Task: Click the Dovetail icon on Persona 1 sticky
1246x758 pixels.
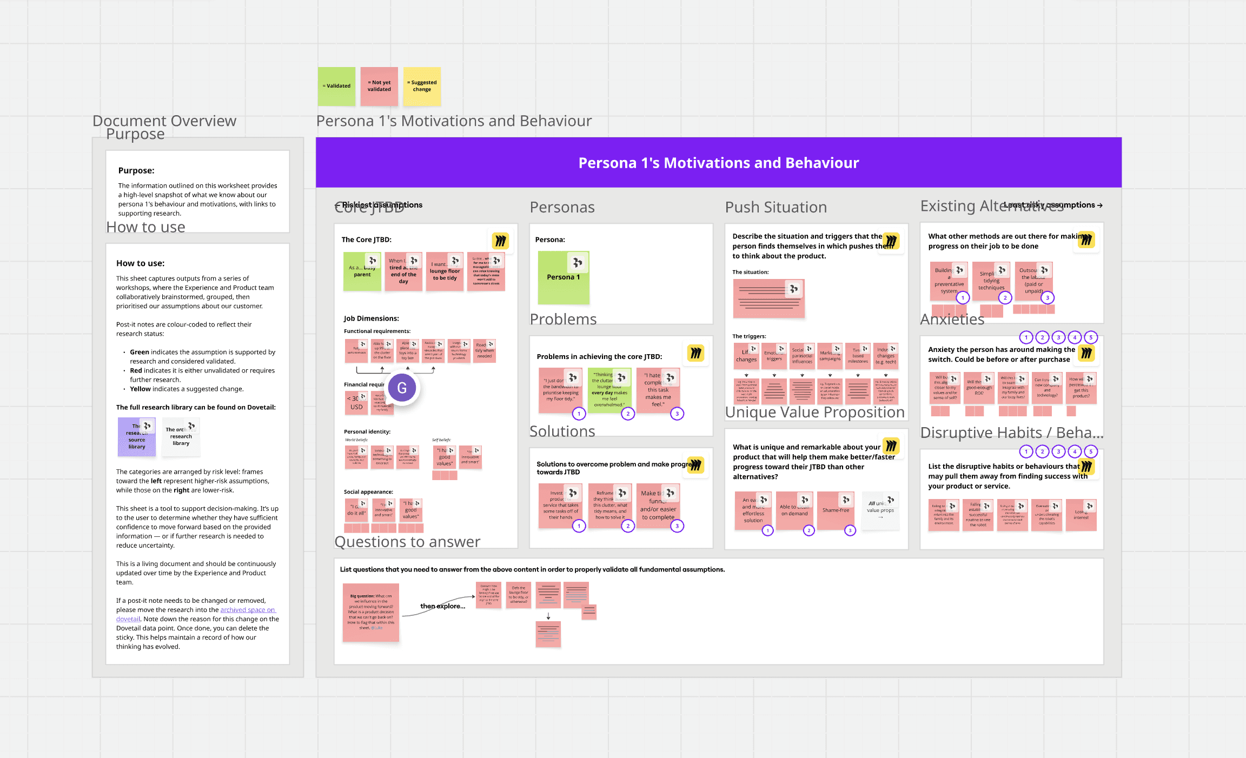Action: [x=577, y=263]
